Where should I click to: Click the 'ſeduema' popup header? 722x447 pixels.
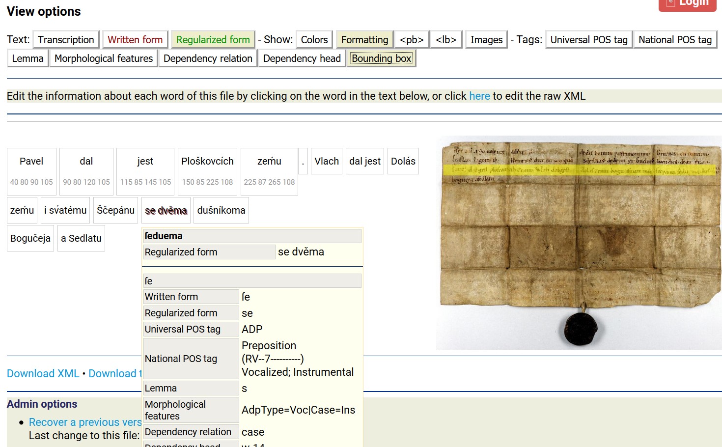tap(252, 236)
